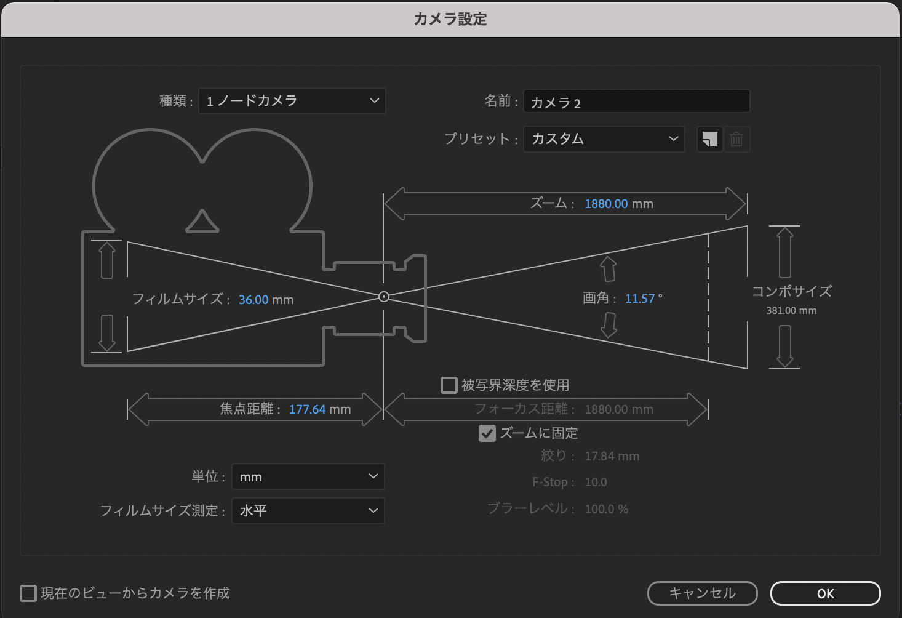Check 現在のビューからカメラを作成 option
The height and width of the screenshot is (618, 902).
(x=28, y=592)
